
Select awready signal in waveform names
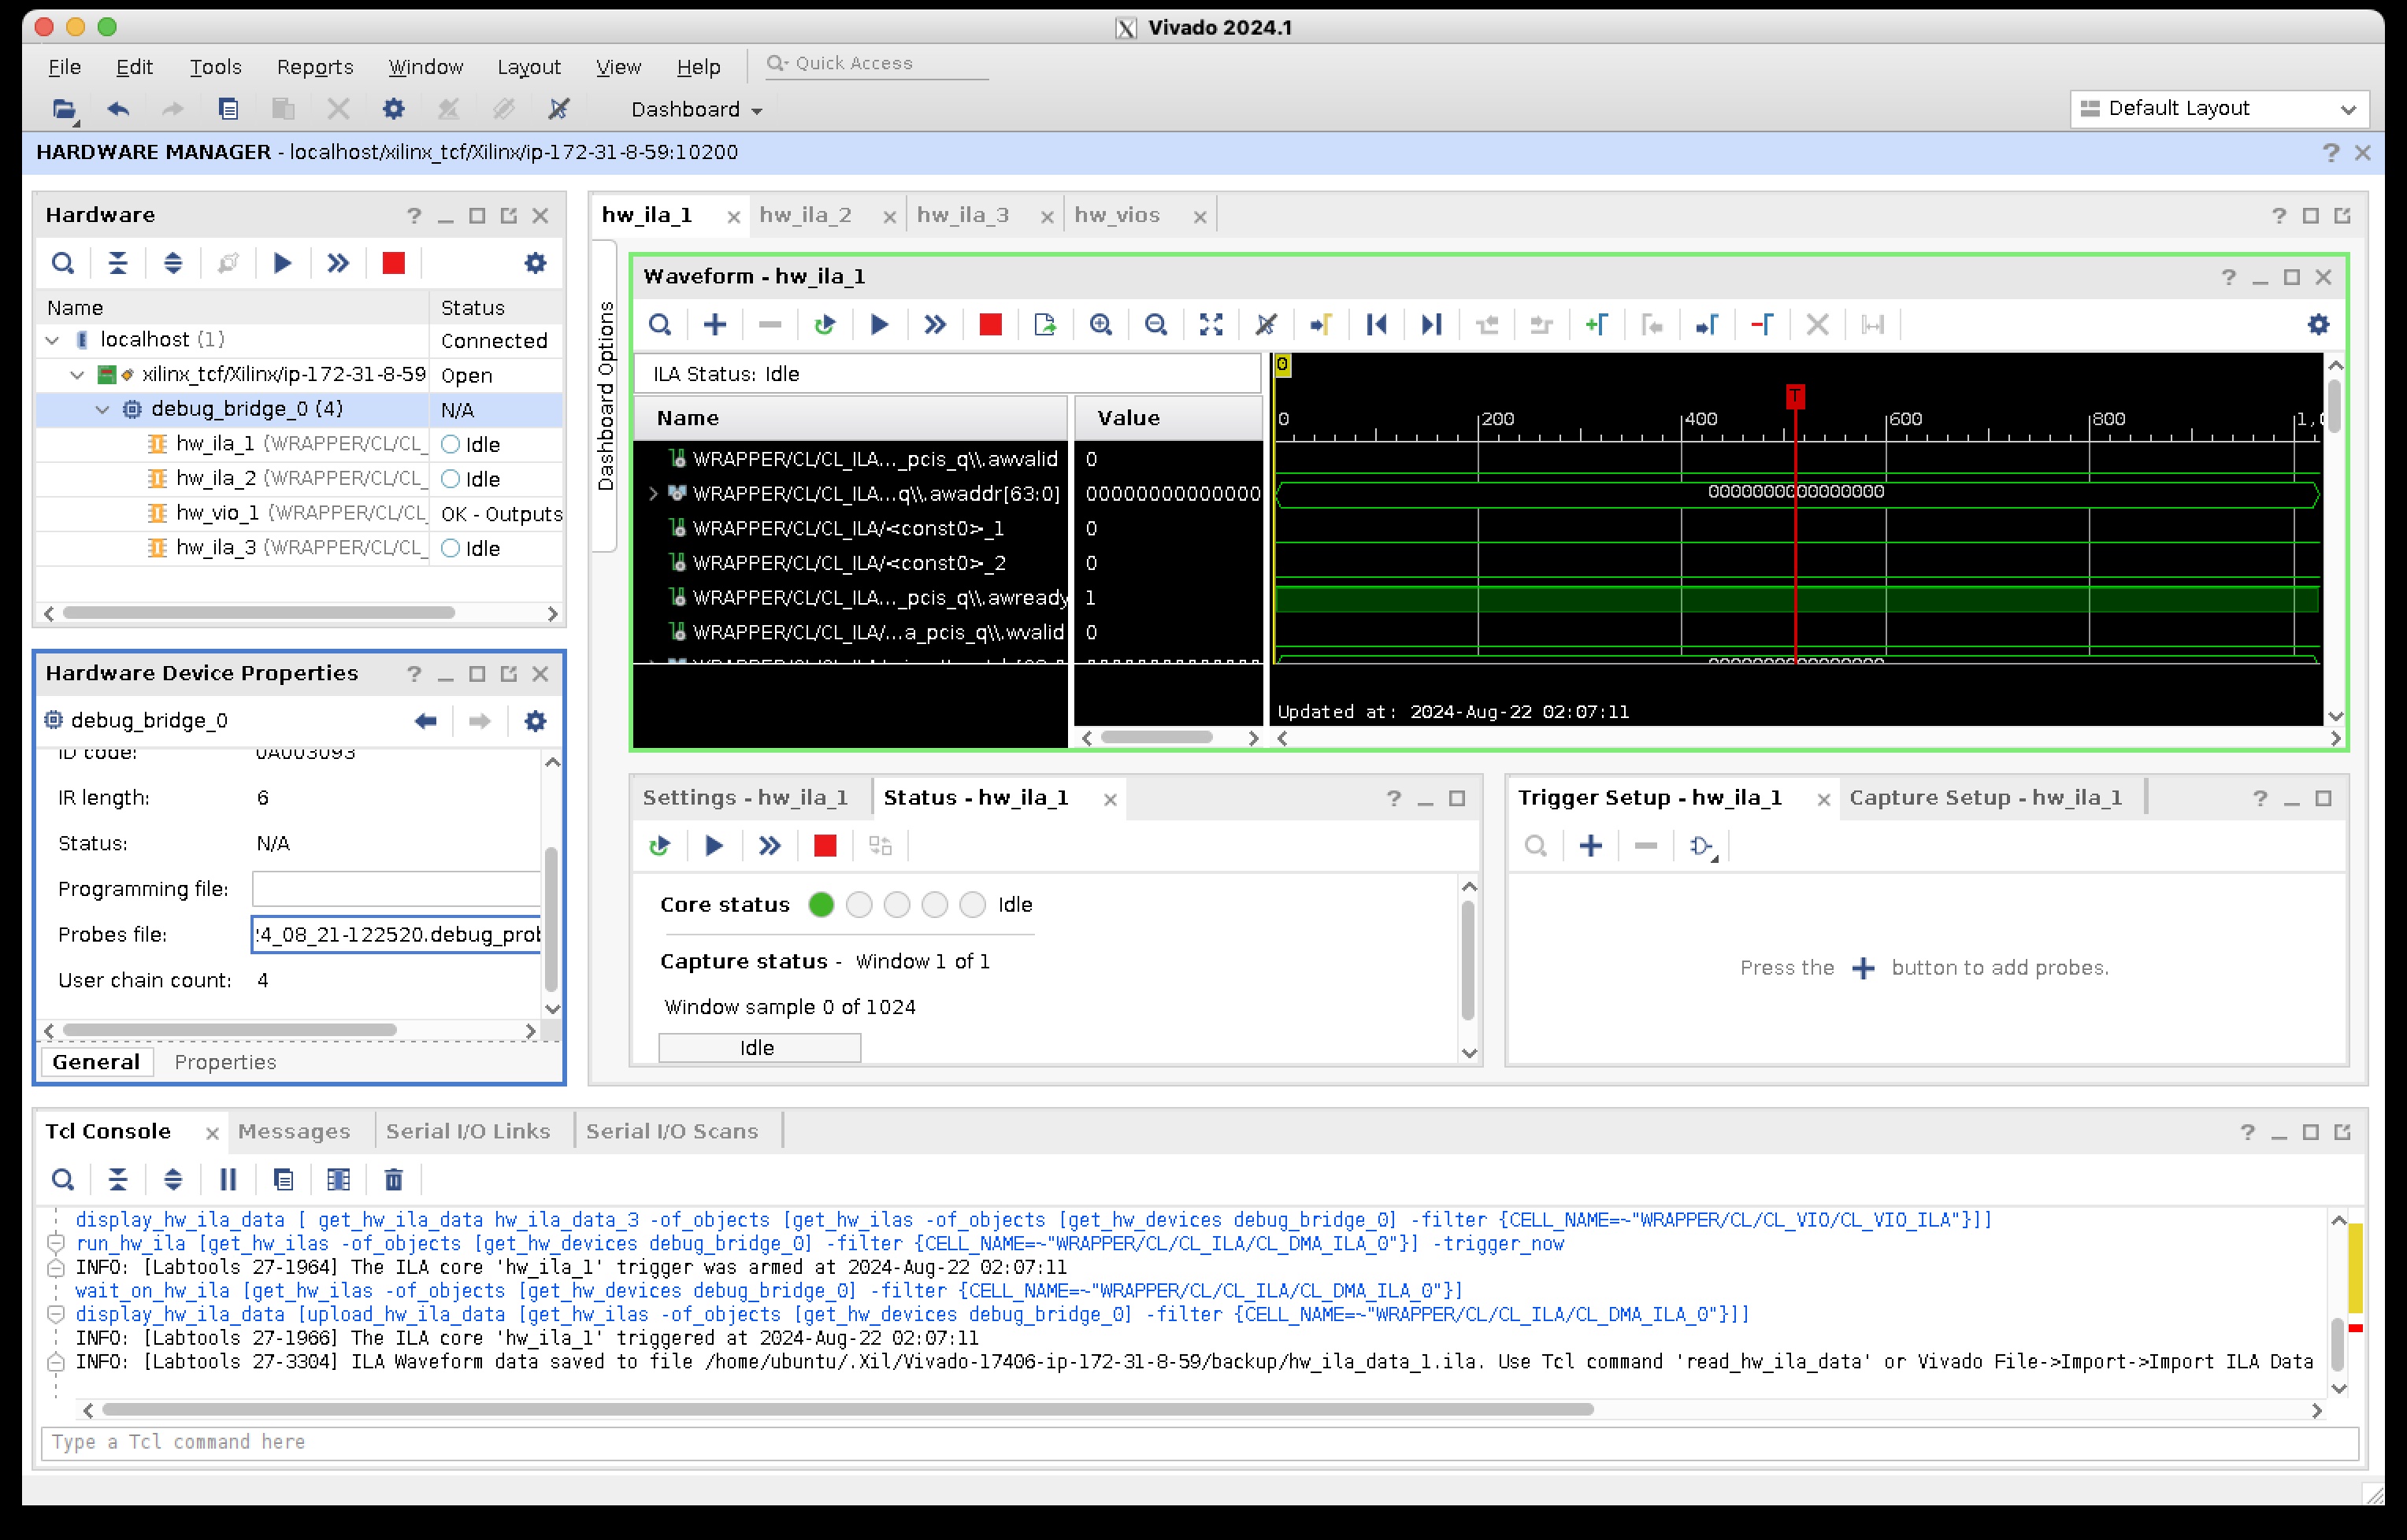tap(870, 598)
